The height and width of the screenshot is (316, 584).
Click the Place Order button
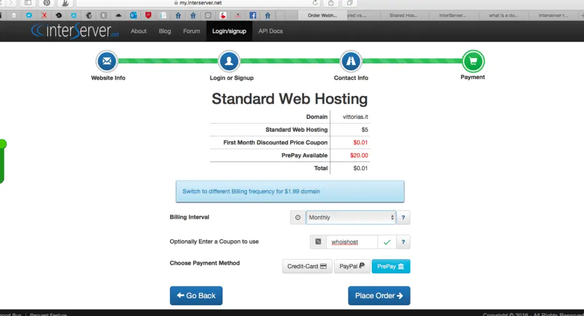click(379, 296)
